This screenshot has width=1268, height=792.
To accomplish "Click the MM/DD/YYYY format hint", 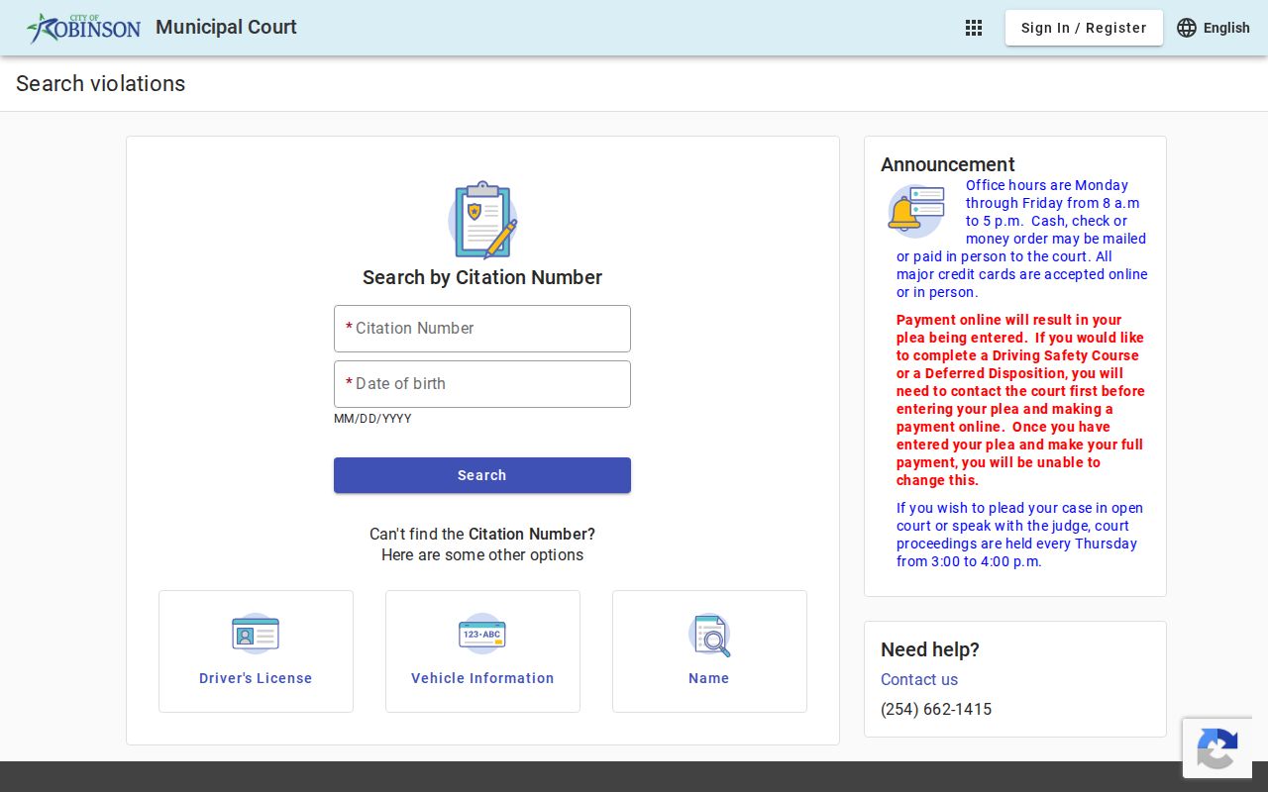I will pyautogui.click(x=372, y=419).
